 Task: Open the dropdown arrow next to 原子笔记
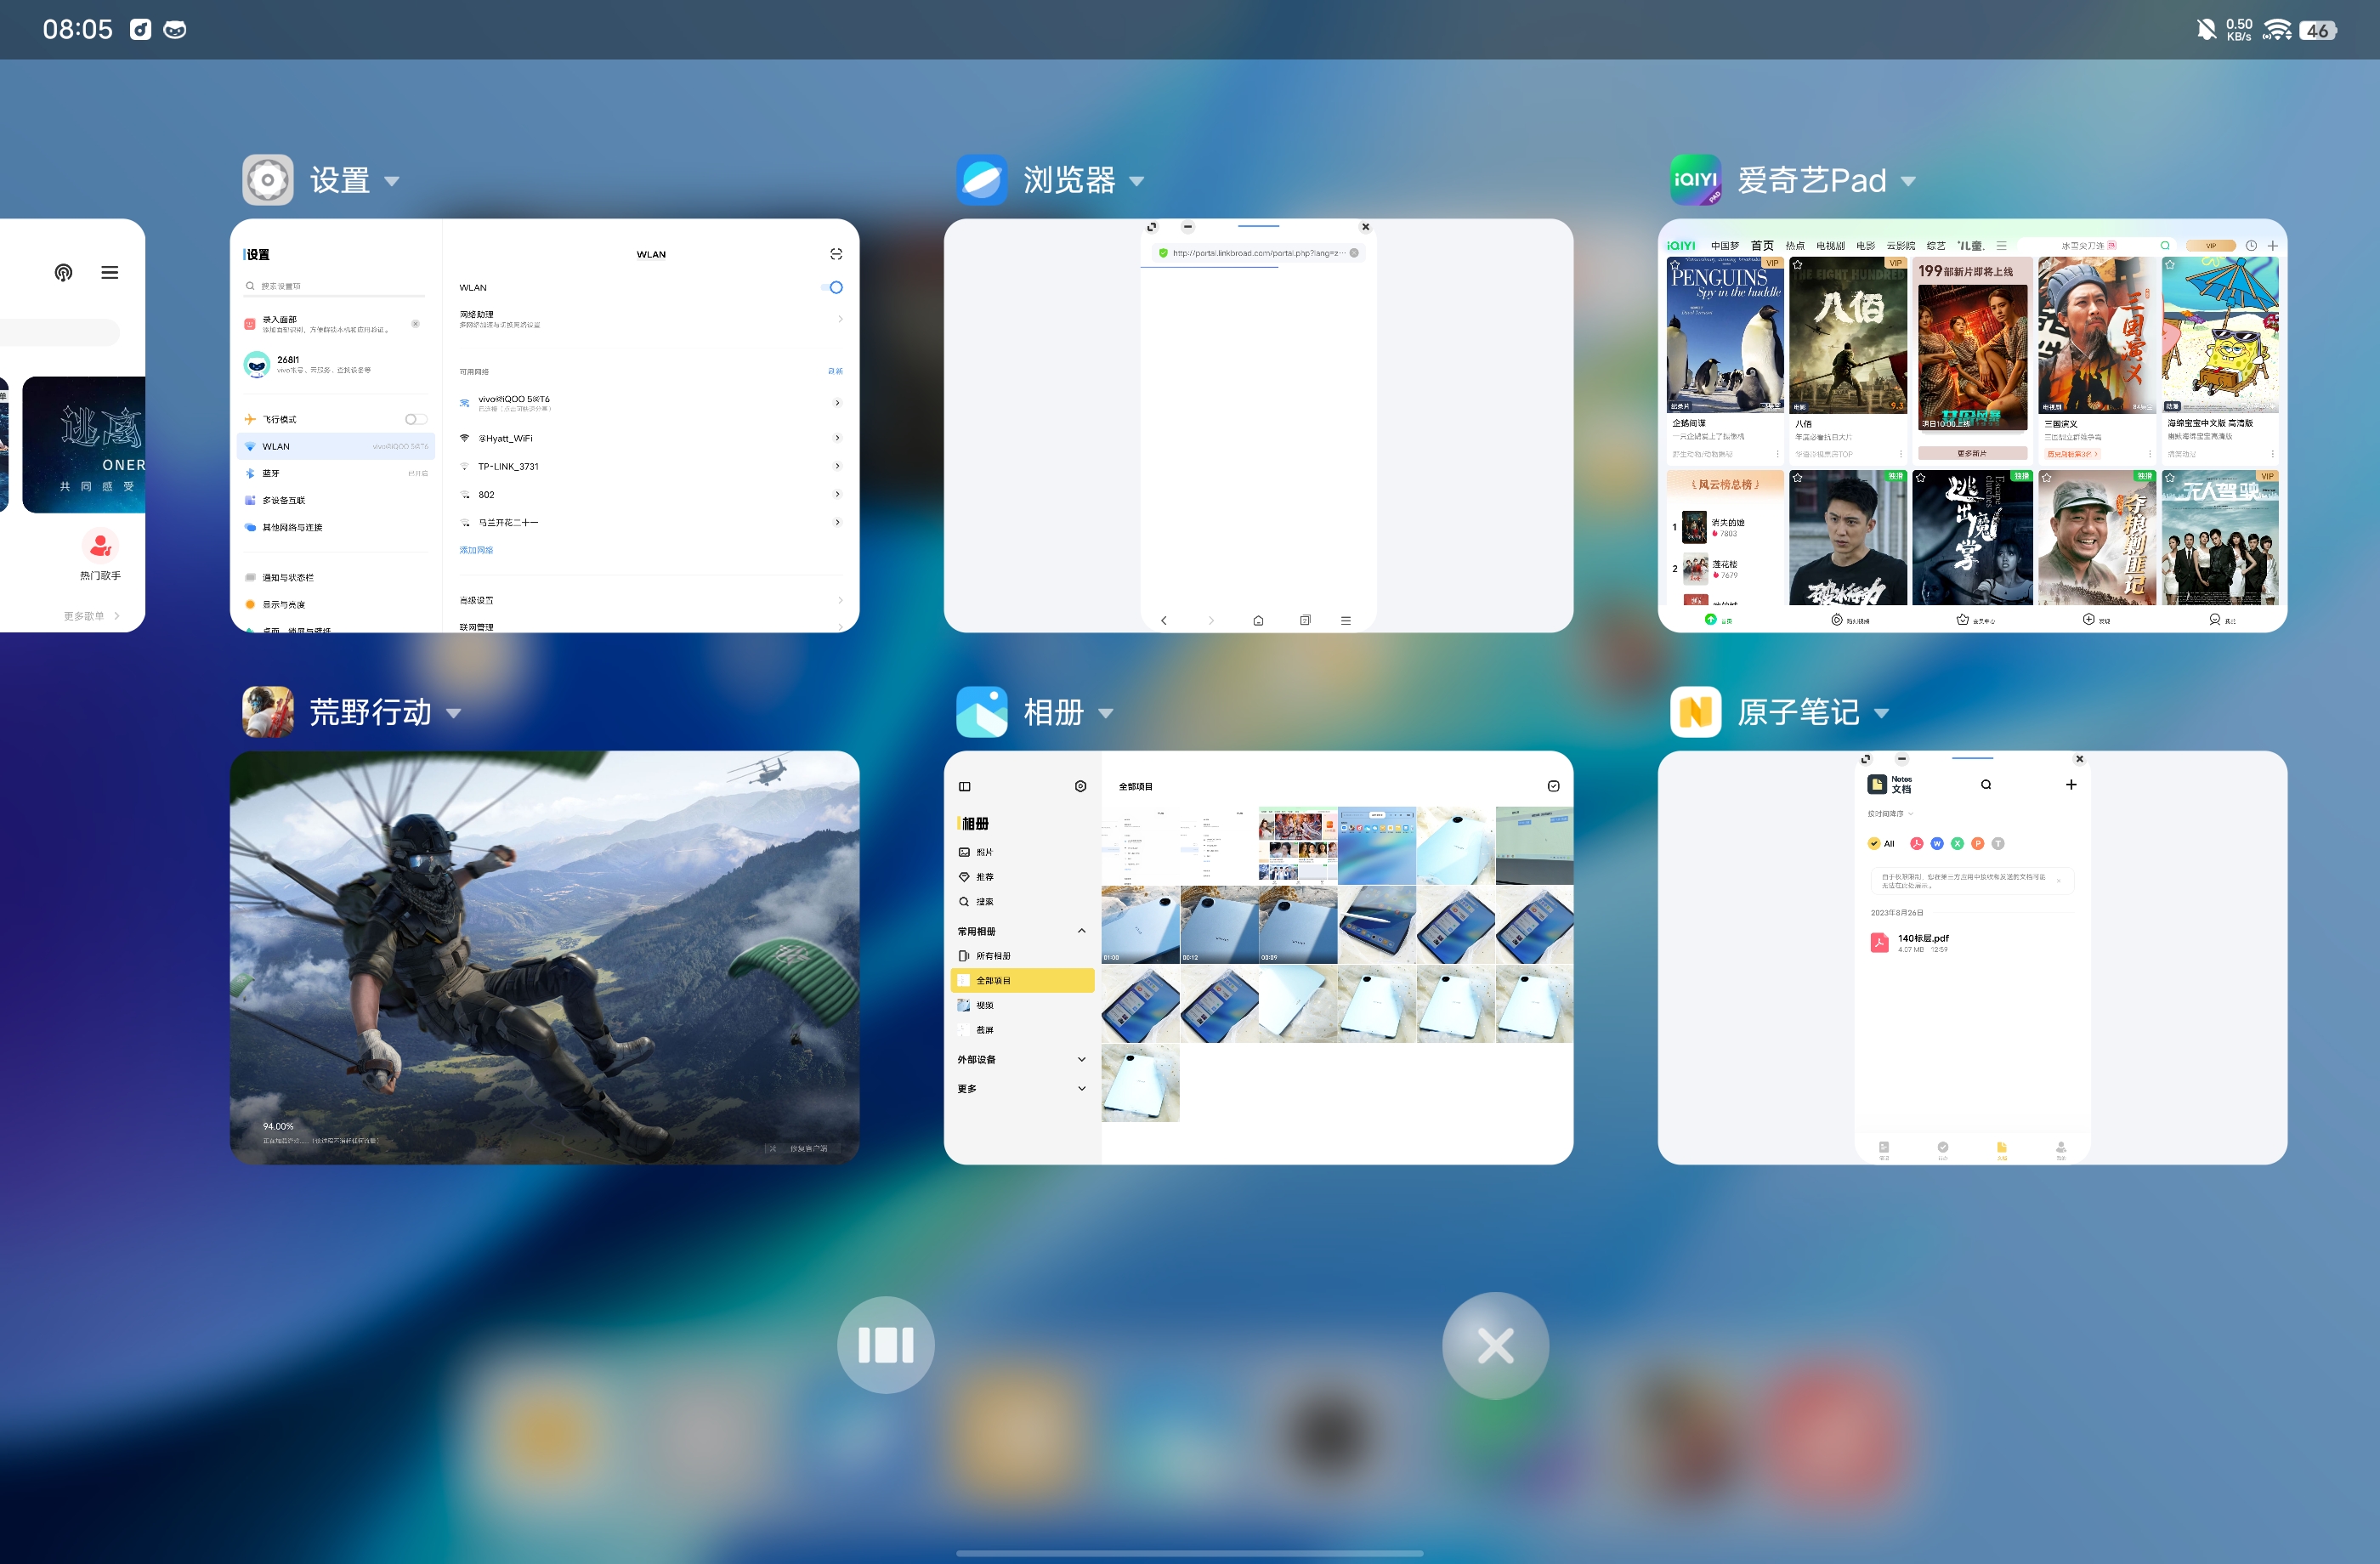tap(1882, 714)
